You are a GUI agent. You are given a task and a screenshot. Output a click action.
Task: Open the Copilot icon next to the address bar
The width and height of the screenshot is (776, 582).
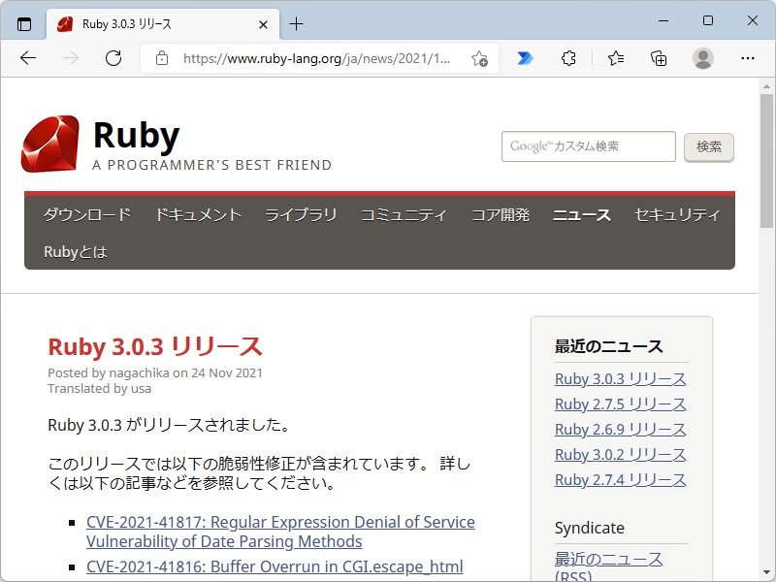[524, 58]
